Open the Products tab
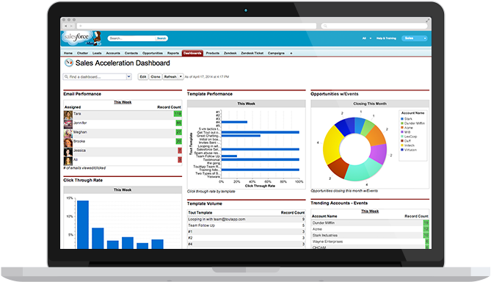Viewport: 491px width, 282px height. 213,54
